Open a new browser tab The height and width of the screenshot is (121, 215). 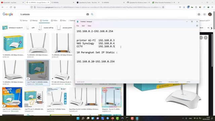178,2
